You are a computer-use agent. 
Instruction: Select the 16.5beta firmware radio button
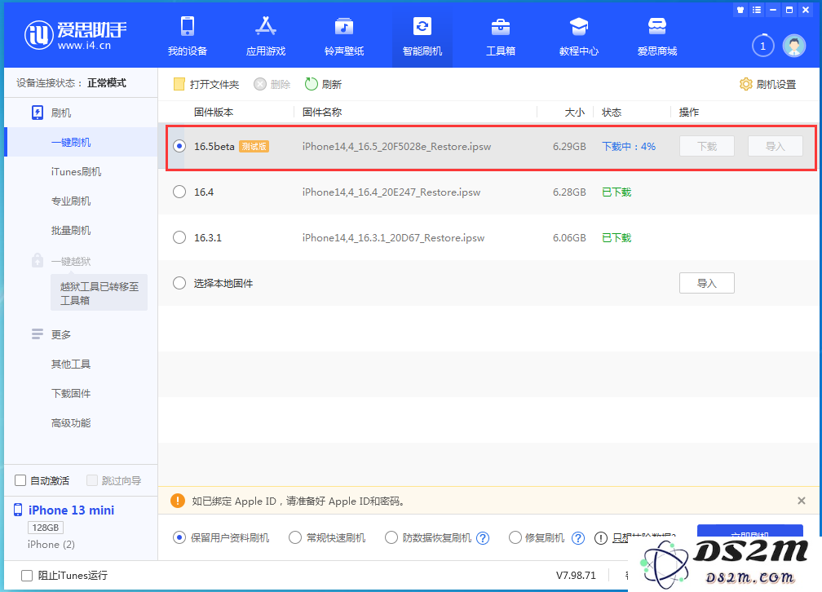tap(179, 146)
